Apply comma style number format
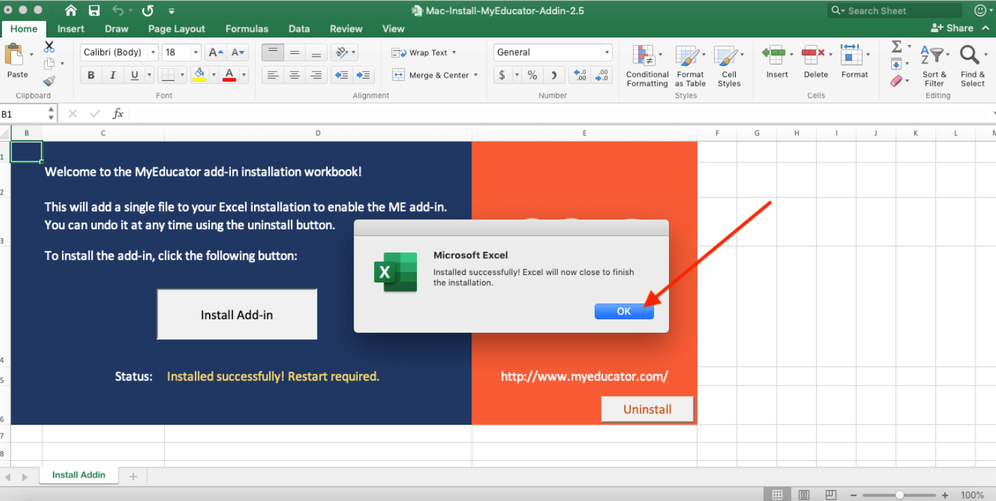The height and width of the screenshot is (501, 996). coord(554,75)
